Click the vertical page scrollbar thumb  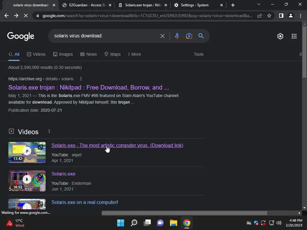pyautogui.click(x=304, y=52)
